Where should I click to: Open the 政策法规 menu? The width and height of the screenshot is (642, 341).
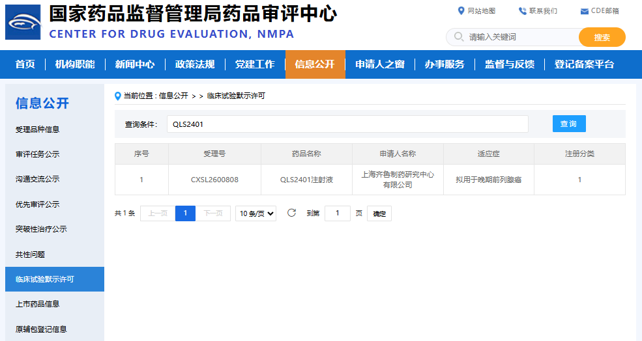tap(195, 64)
